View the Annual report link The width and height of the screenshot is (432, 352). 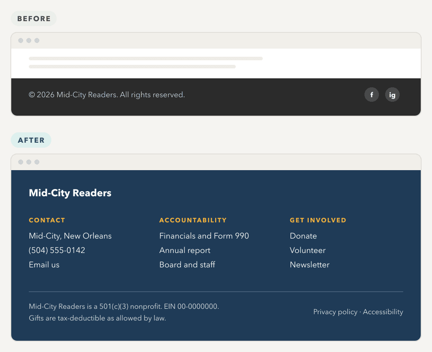click(185, 250)
